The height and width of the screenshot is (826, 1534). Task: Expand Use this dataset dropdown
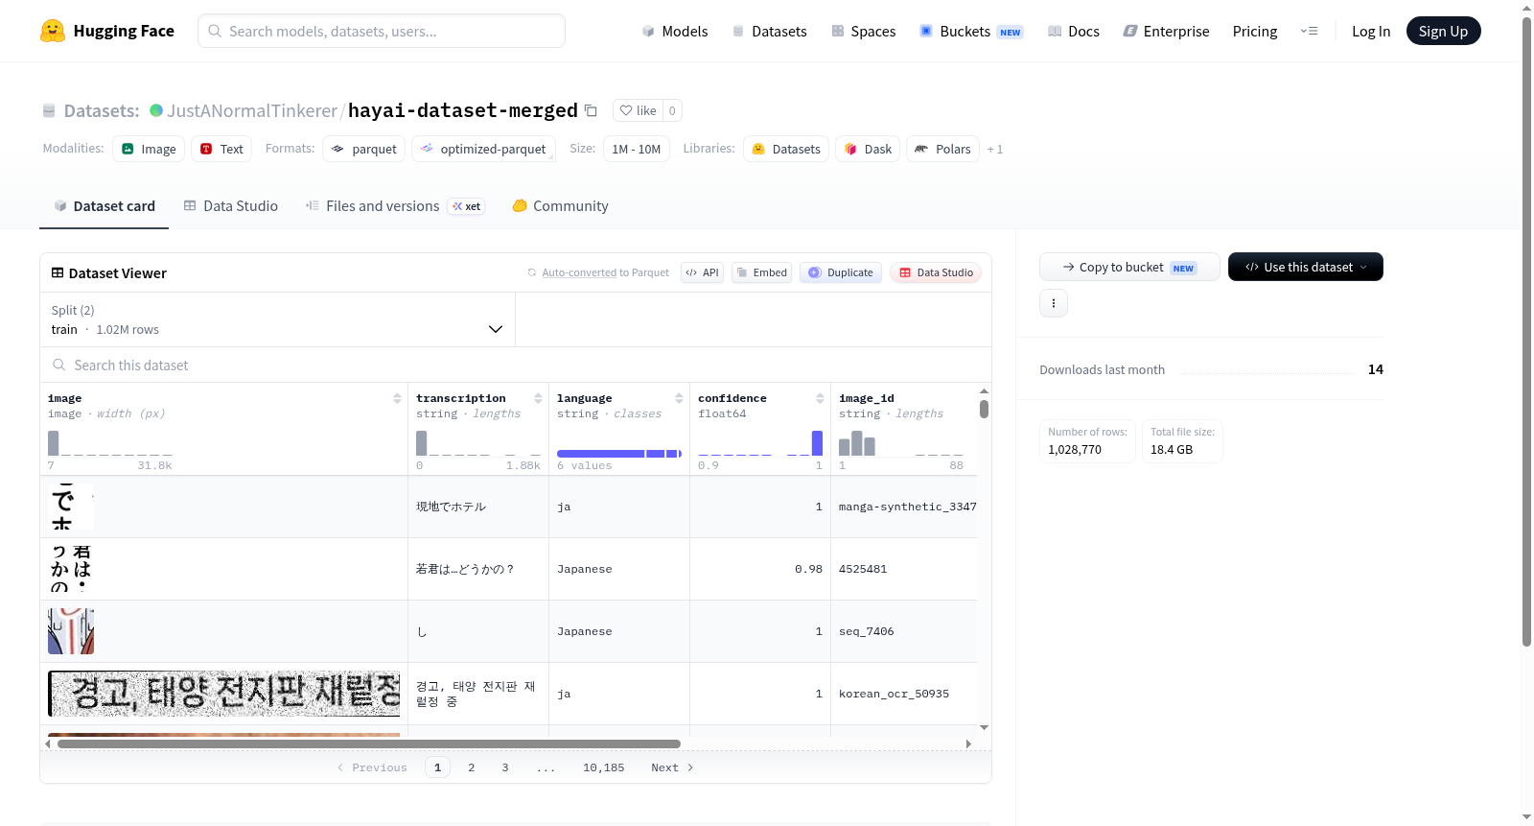tap(1306, 267)
